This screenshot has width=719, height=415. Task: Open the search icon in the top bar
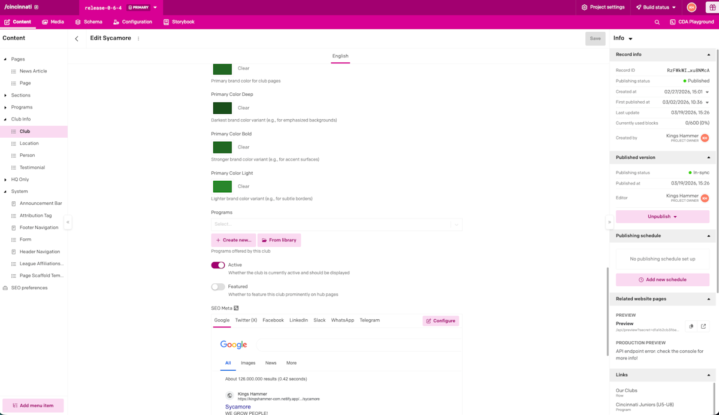(657, 22)
